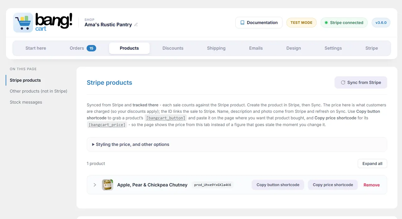The width and height of the screenshot is (402, 219).
Task: Jump to Other products (not in Stripe)
Action: click(39, 91)
